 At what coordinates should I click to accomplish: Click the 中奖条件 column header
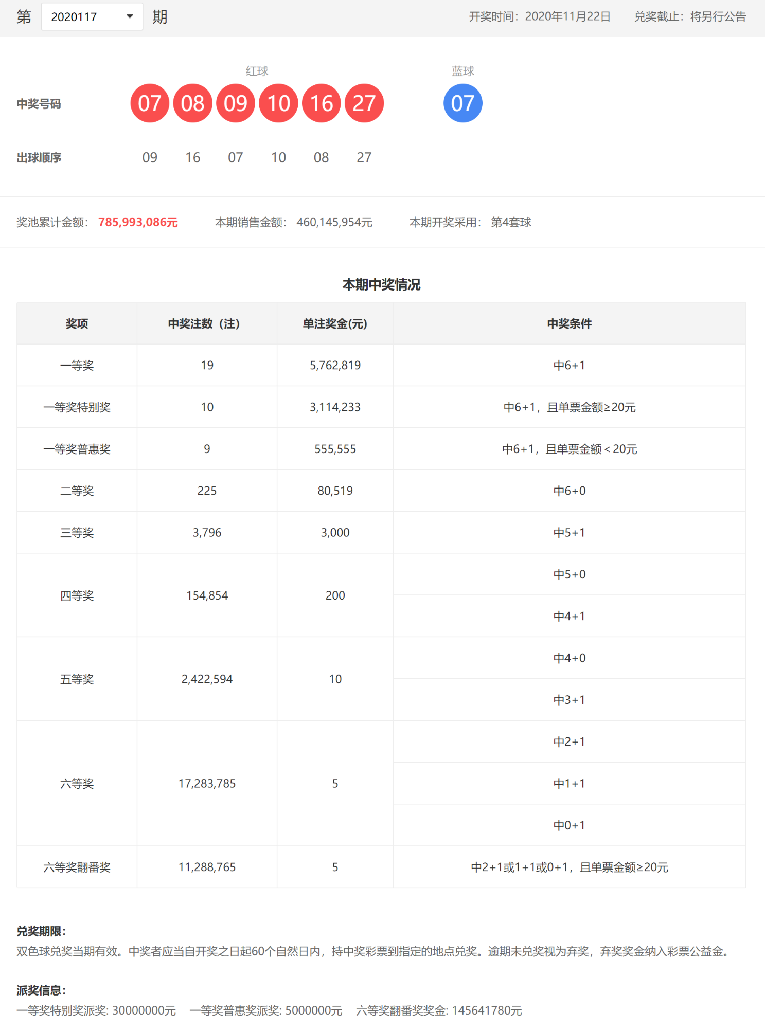[x=569, y=323]
